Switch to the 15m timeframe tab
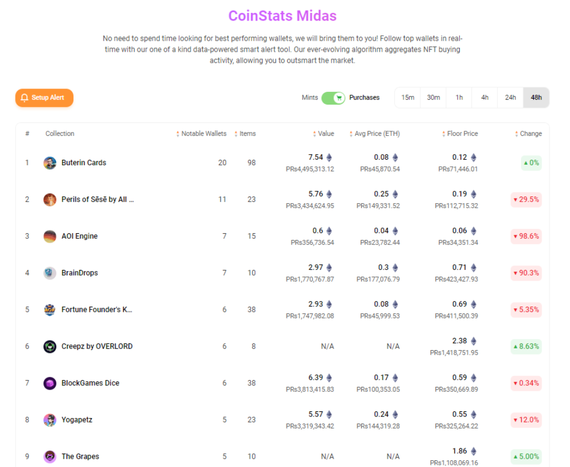The width and height of the screenshot is (570, 467). point(407,98)
